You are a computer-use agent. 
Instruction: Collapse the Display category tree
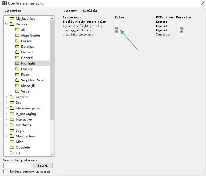coord(6,24)
